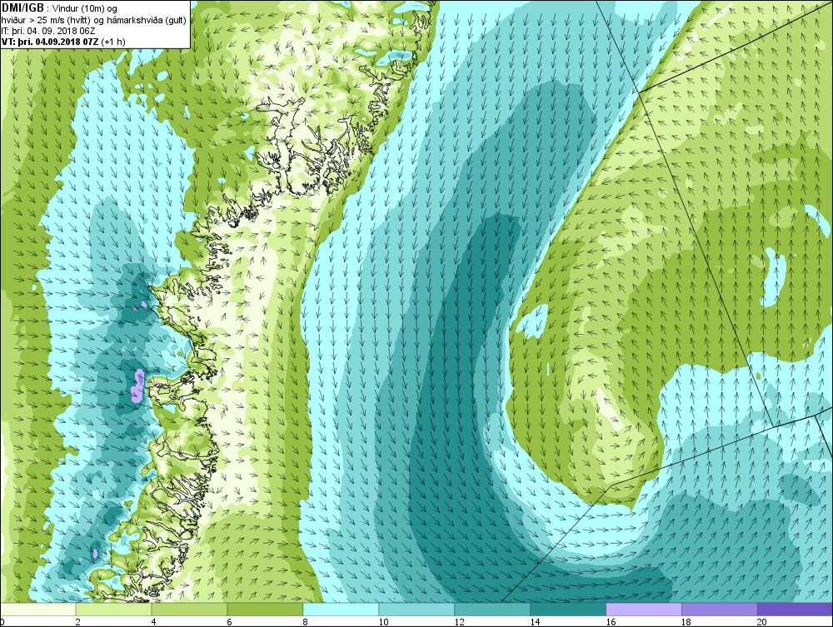The image size is (833, 627).
Task: Click the 4–6 m/s green legend swatch
Action: coord(189,610)
